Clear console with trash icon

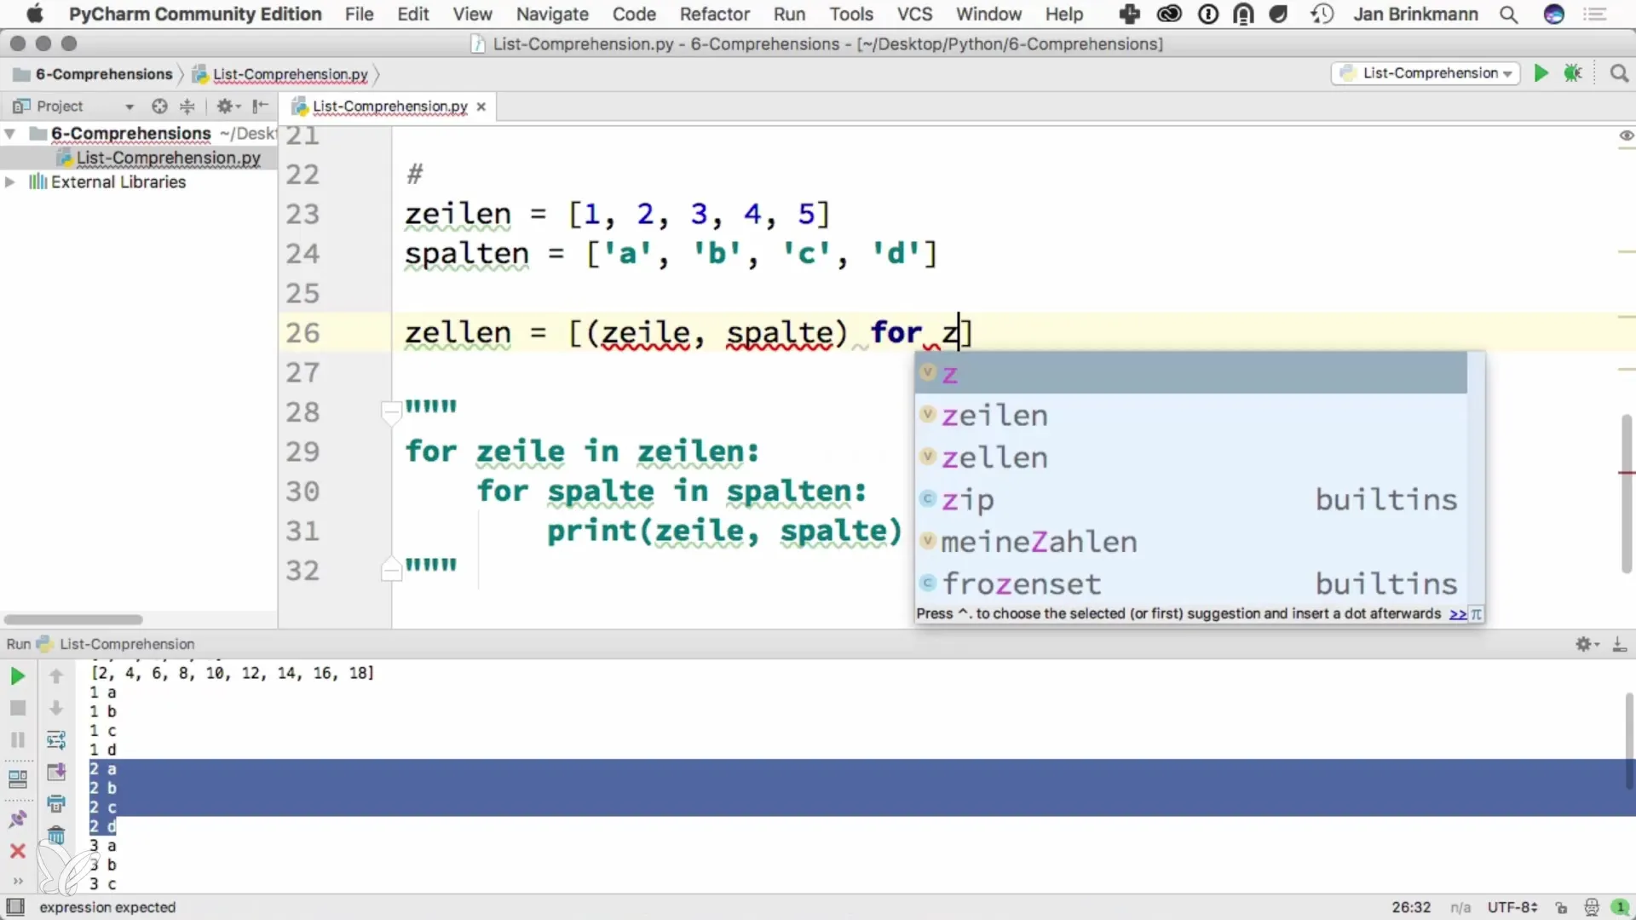(56, 835)
